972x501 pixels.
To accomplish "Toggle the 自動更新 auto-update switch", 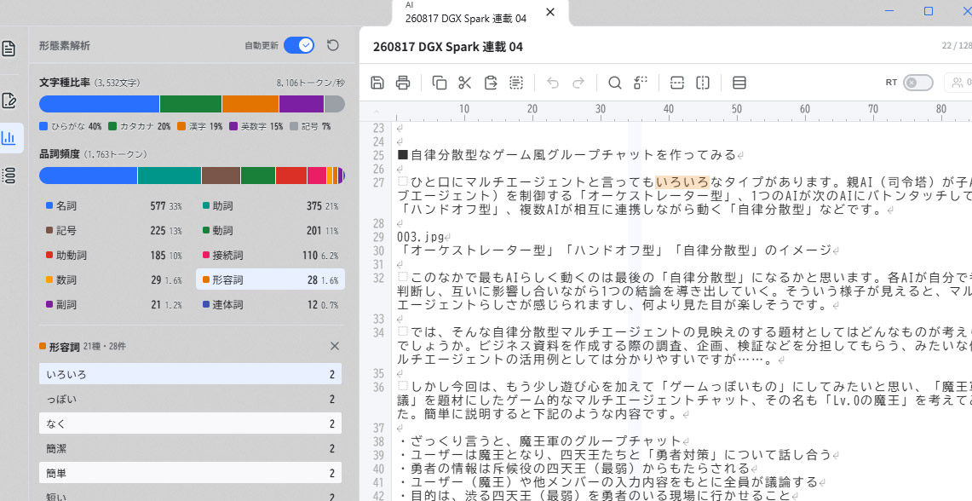I will 299,45.
